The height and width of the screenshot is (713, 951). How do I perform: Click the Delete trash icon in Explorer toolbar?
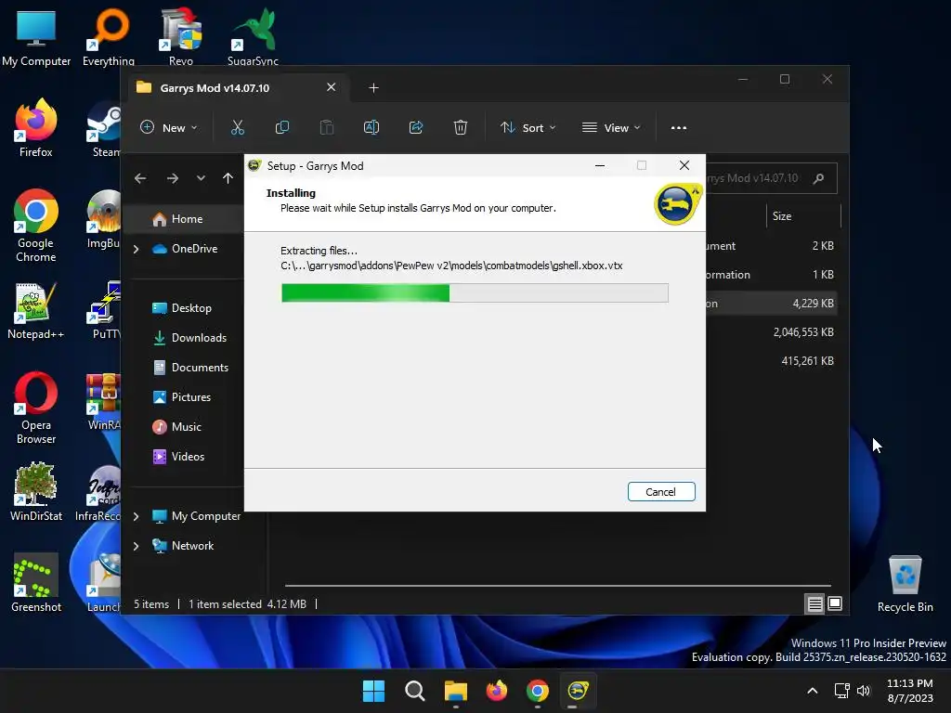click(461, 127)
